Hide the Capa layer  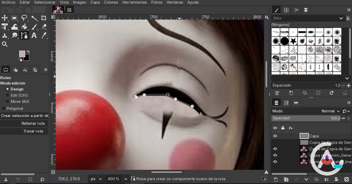pyautogui.click(x=275, y=136)
